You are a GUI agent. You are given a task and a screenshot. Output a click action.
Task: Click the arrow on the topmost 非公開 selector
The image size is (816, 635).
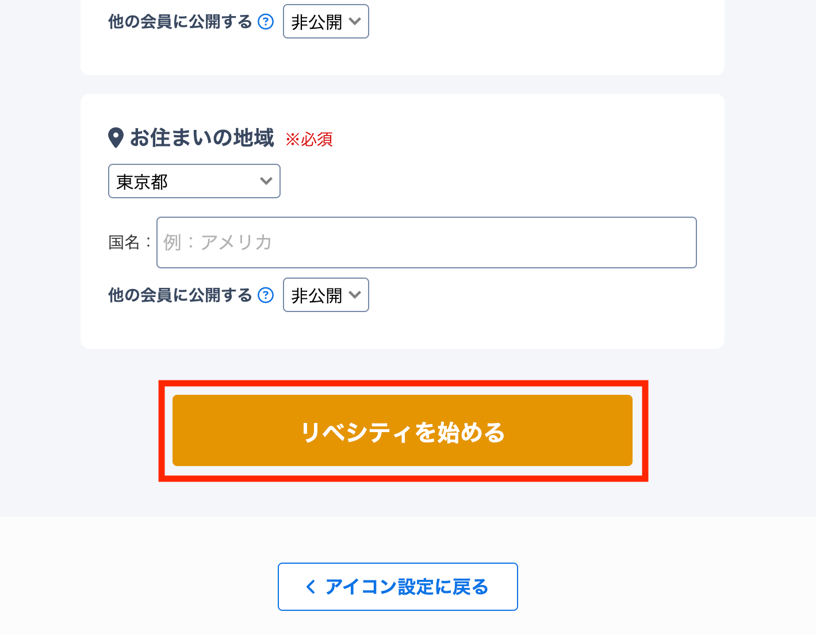355,22
